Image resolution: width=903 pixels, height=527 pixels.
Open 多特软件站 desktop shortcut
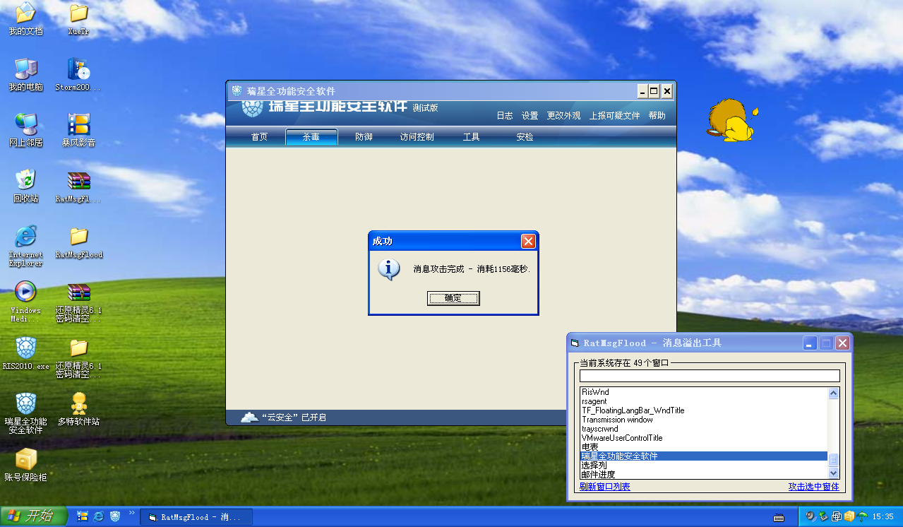78,408
